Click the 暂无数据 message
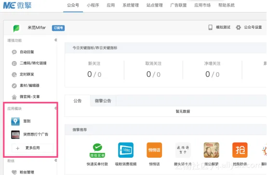This screenshot has width=267, height=175. pyautogui.click(x=183, y=112)
